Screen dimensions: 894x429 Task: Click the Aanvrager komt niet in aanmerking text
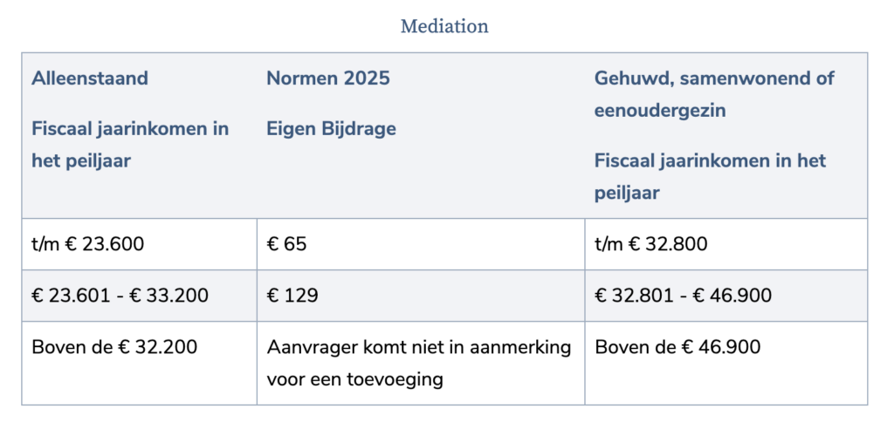pos(418,347)
